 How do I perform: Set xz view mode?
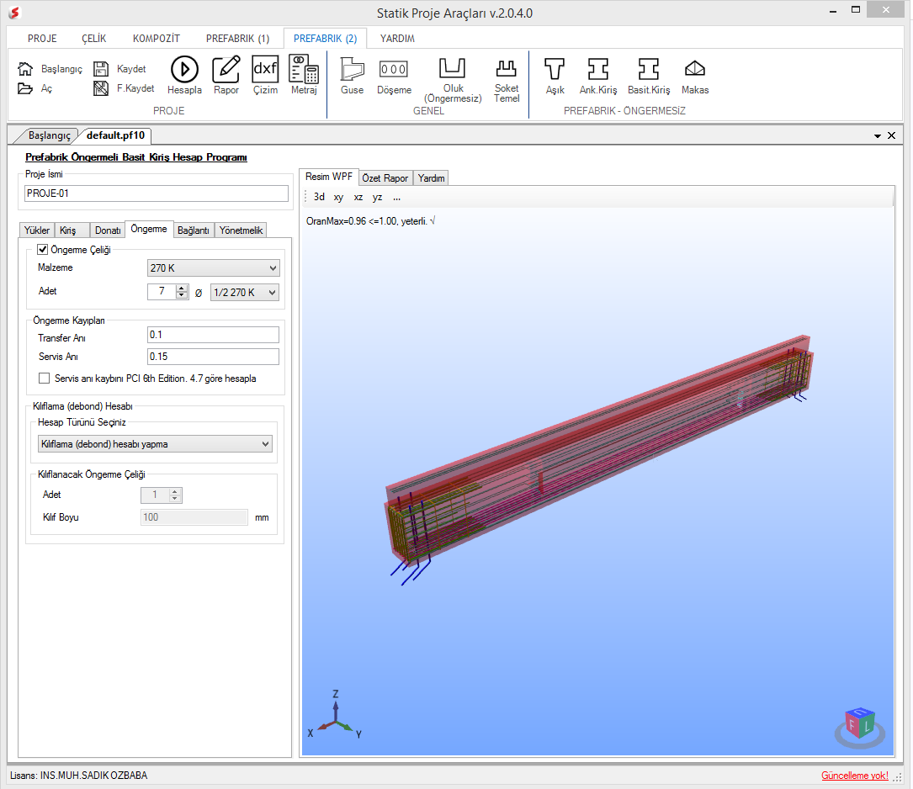coord(358,197)
